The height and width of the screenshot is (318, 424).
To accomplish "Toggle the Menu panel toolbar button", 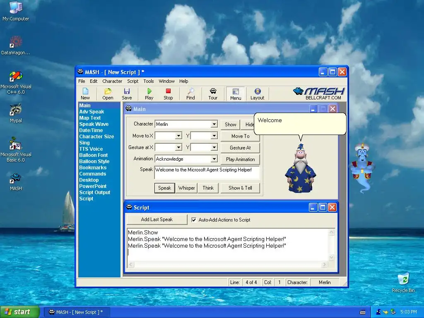I will [236, 94].
